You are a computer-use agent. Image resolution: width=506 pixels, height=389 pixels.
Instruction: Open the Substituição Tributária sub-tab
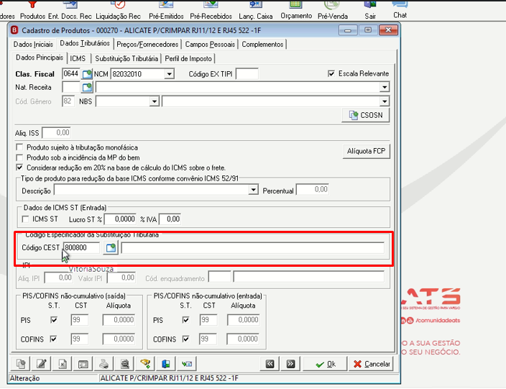tap(126, 58)
